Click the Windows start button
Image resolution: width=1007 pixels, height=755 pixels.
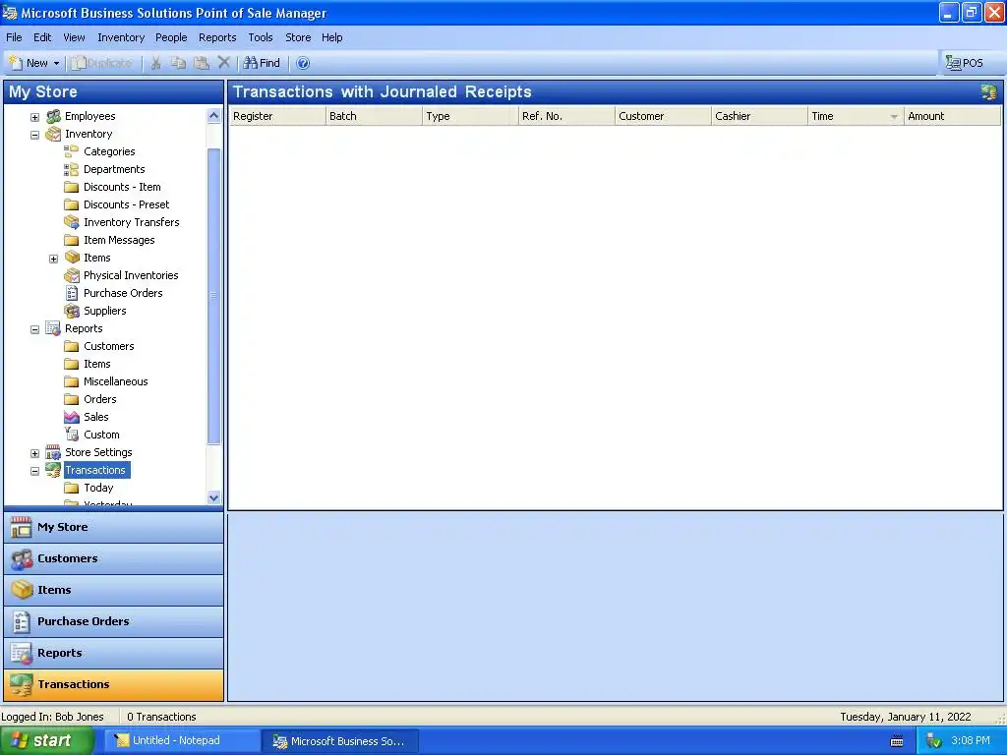(x=46, y=741)
